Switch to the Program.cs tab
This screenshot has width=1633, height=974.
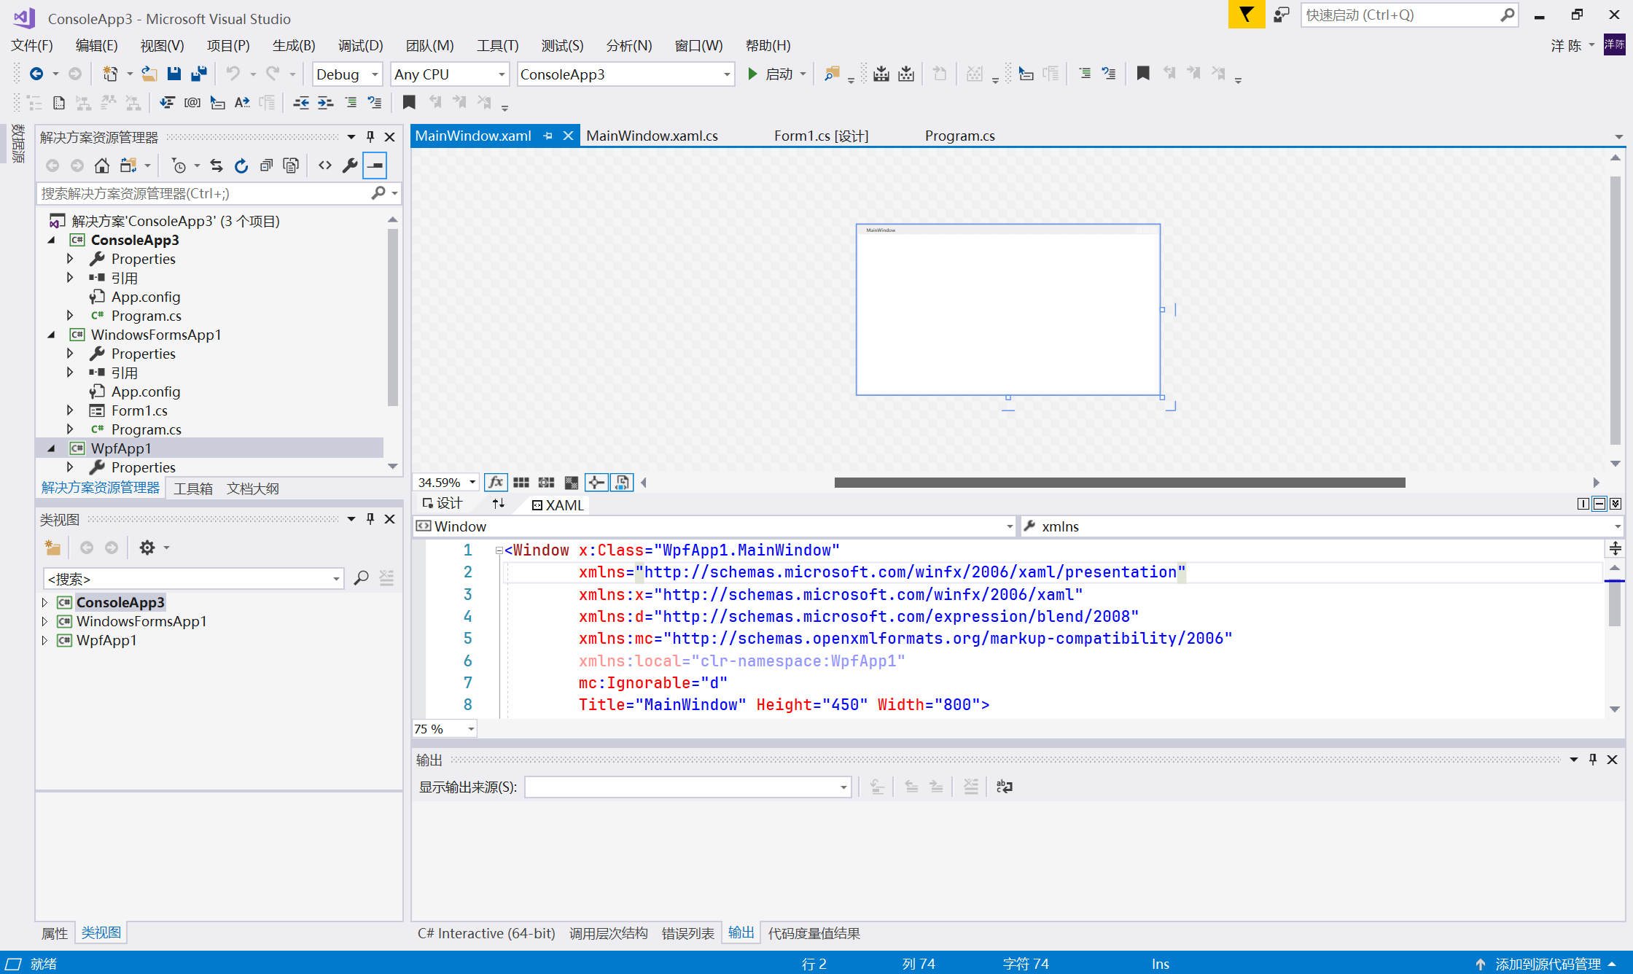959,136
